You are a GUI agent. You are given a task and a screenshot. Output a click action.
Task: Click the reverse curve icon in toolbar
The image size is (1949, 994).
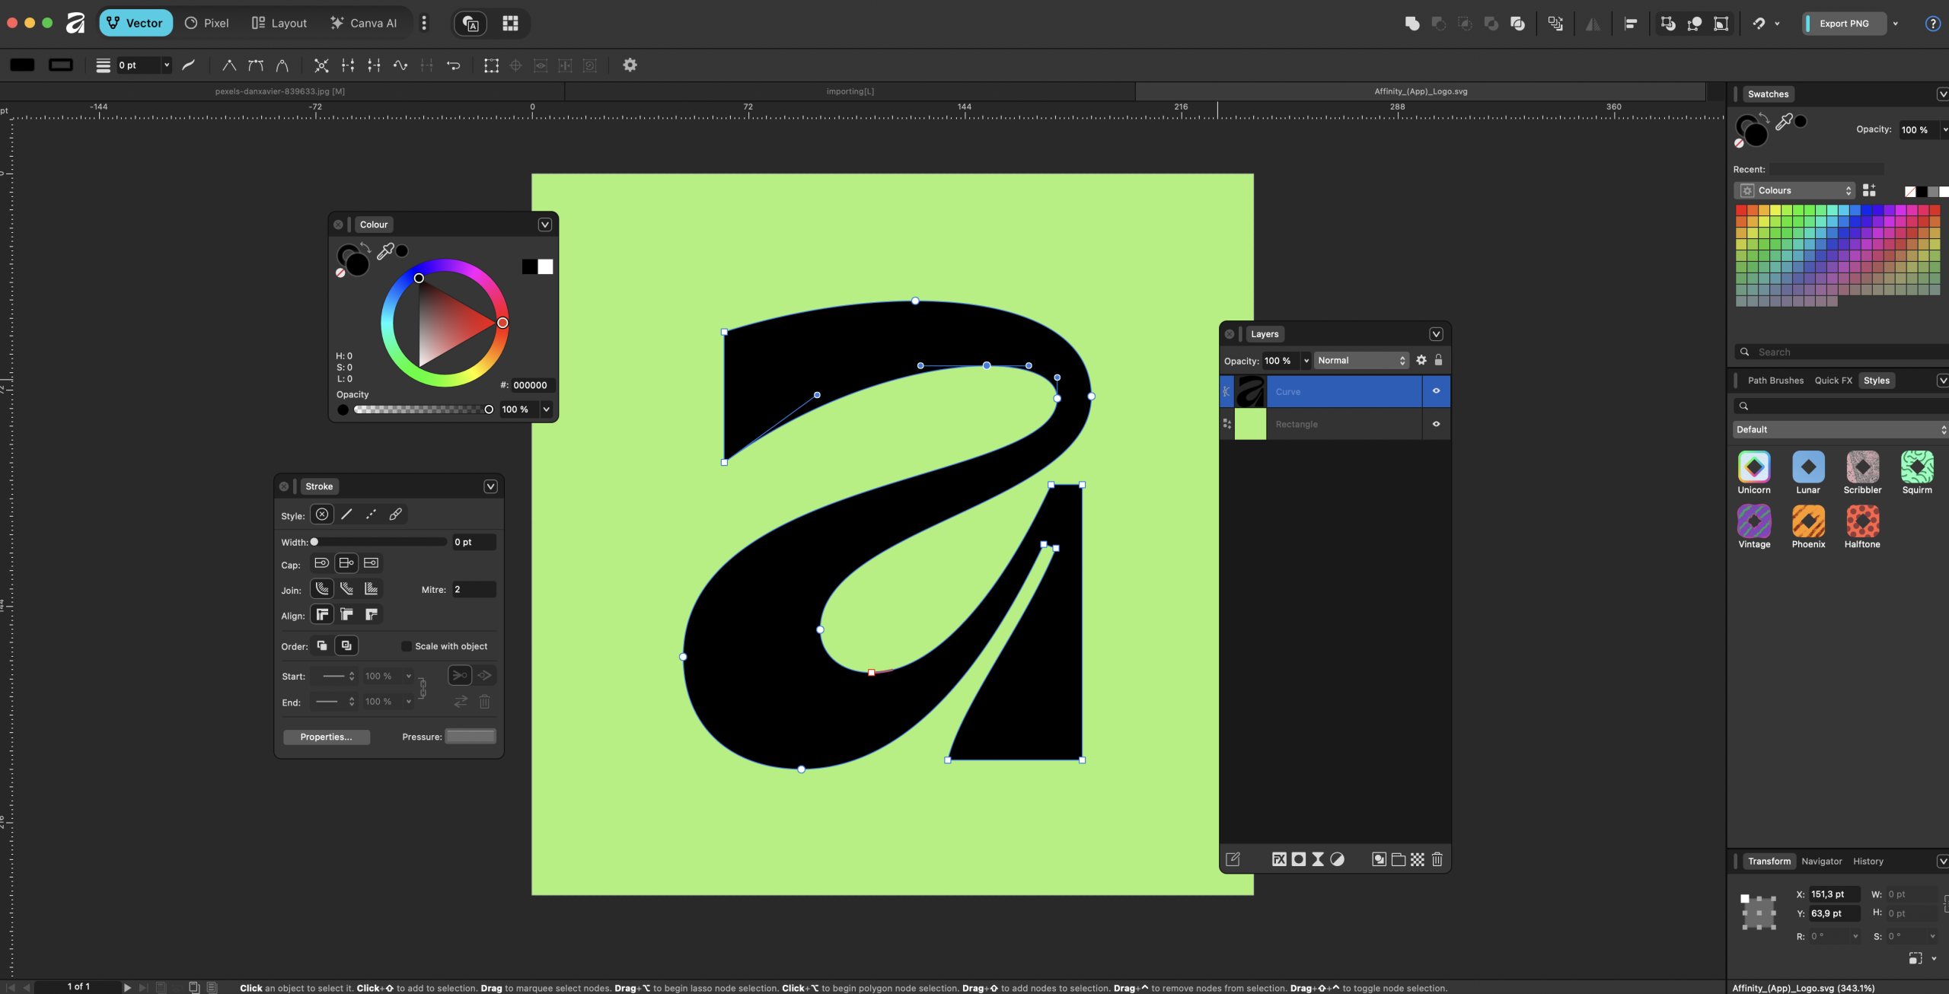click(x=453, y=65)
